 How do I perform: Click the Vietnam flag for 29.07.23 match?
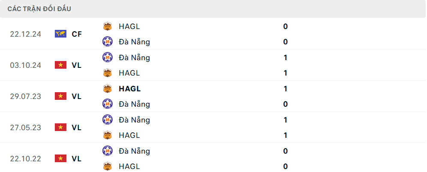(60, 96)
